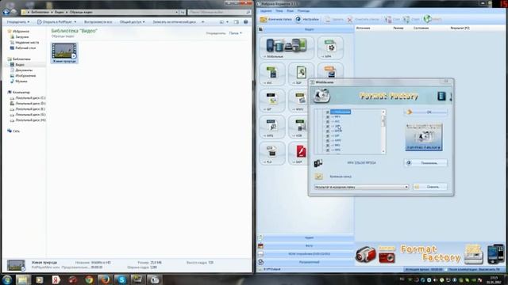The width and height of the screenshot is (508, 285).
Task: Click the green globe website toolbar icon
Action: pos(428,19)
